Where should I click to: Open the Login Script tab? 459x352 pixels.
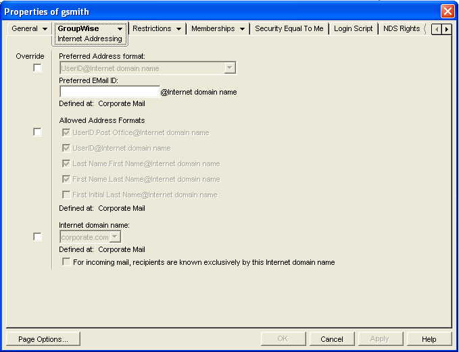pyautogui.click(x=353, y=28)
